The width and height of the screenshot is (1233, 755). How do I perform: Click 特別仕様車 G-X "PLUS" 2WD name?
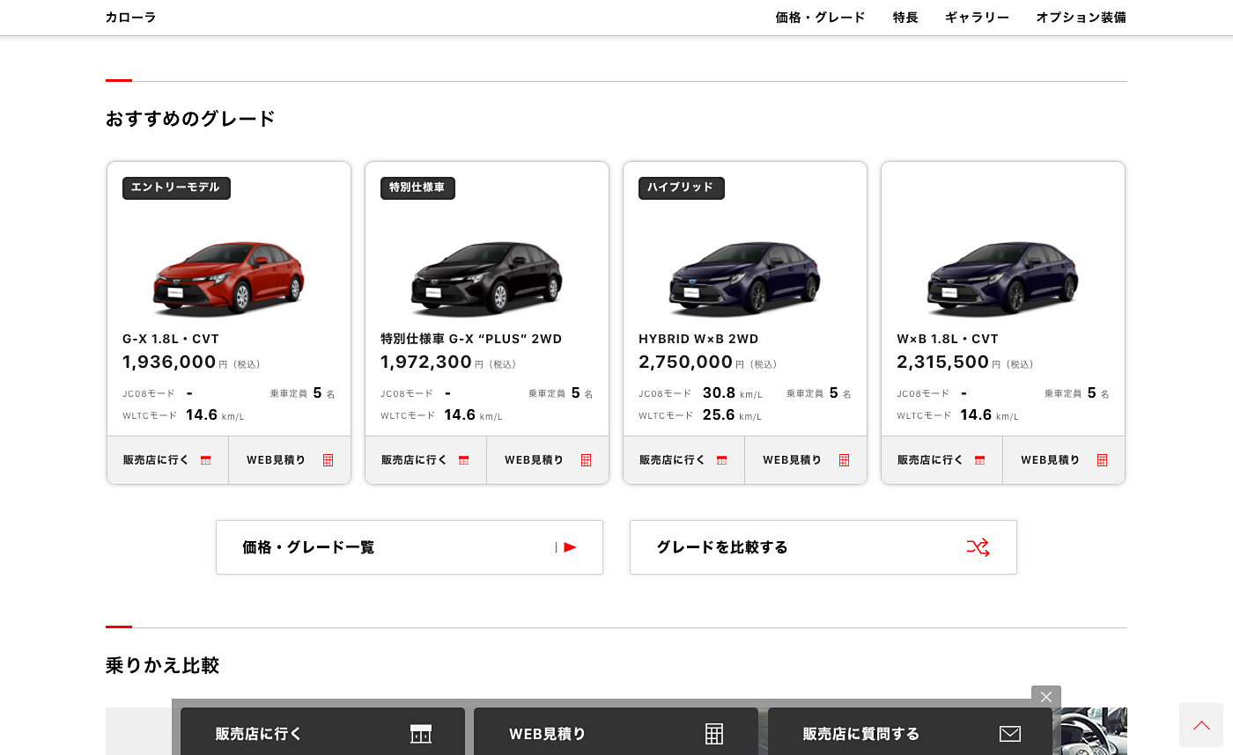click(471, 339)
